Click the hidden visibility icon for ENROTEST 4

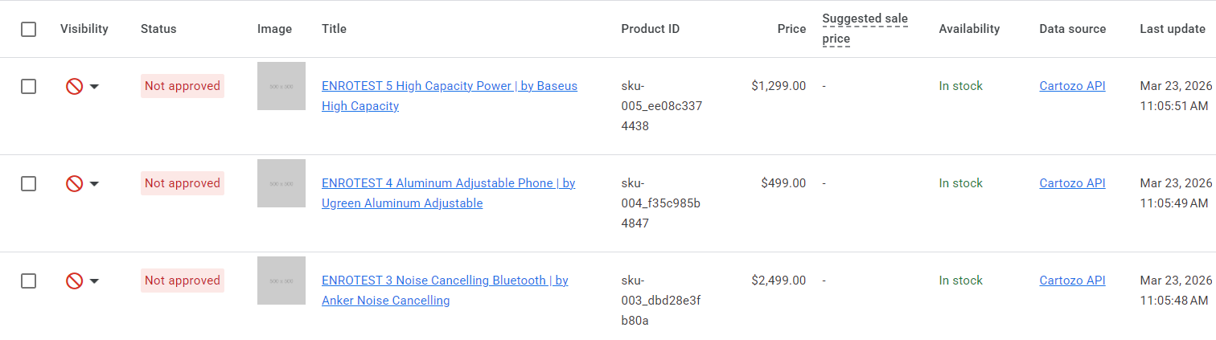tap(74, 183)
